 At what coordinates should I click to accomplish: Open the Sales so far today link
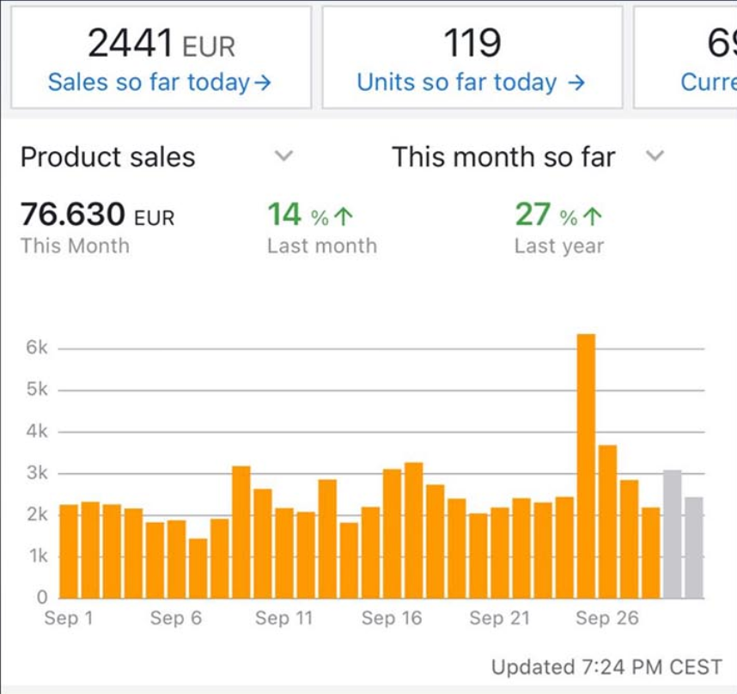pos(150,82)
